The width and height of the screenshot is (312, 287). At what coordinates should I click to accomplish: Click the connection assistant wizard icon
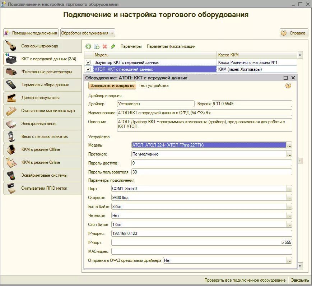tap(7, 33)
